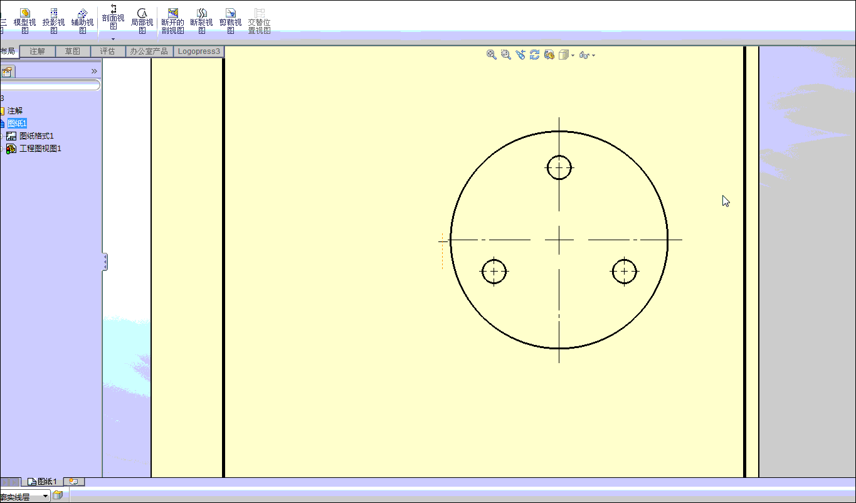856x503 pixels.
Task: Collapse the left panel using the splitter handle
Action: pyautogui.click(x=105, y=262)
